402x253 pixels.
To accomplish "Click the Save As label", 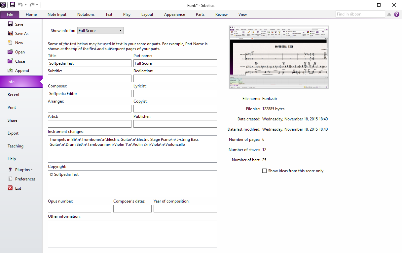I will point(22,34).
